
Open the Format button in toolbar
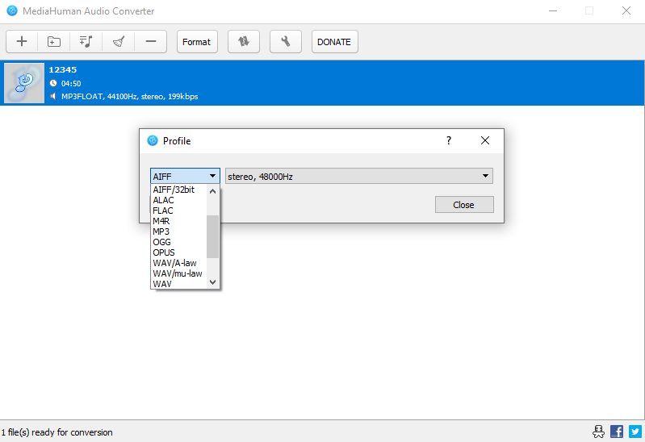coord(197,41)
